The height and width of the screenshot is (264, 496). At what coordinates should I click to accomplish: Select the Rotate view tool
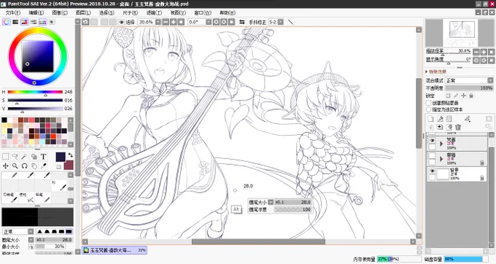point(24,166)
